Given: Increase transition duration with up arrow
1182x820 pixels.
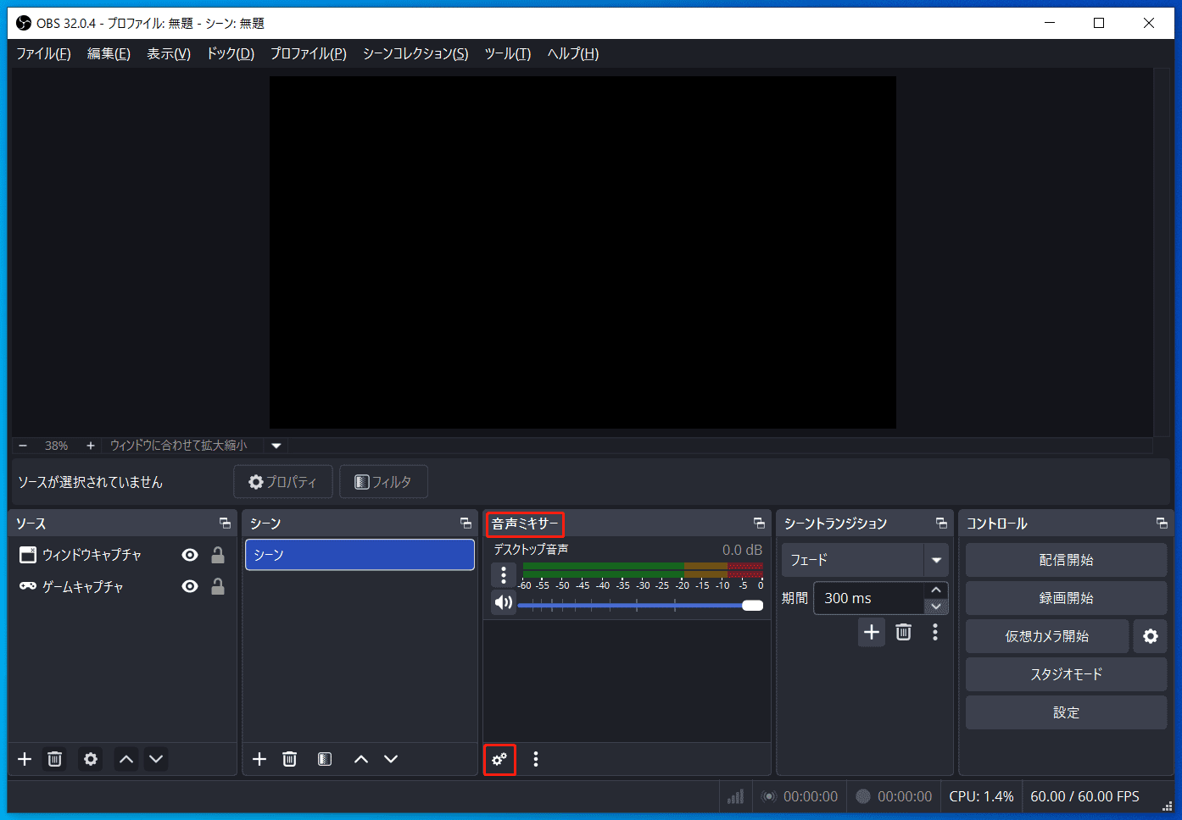Looking at the screenshot, I should tap(936, 590).
